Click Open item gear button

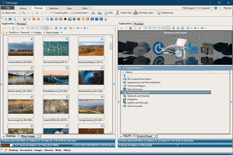point(3,13)
